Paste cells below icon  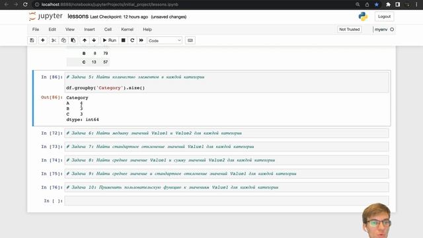(73, 40)
